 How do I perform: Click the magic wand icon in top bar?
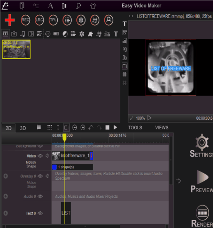pyautogui.click(x=5, y=6)
